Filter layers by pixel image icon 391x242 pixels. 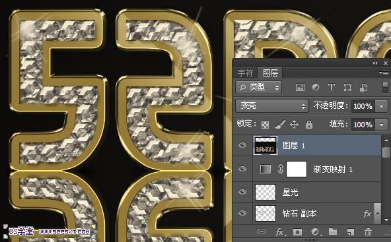(300, 88)
